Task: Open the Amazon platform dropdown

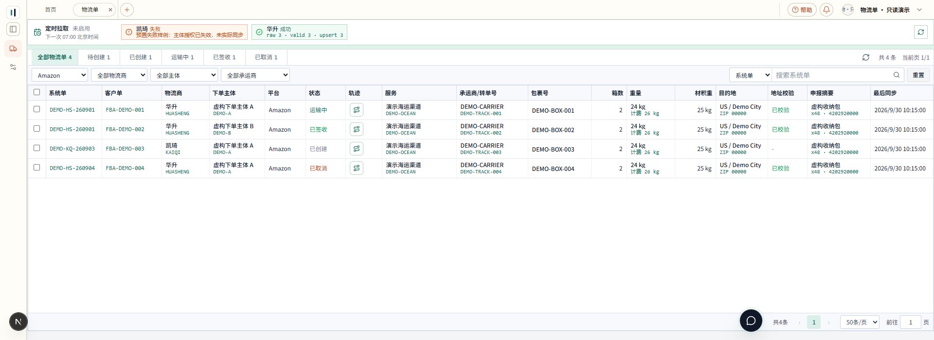Action: pos(60,75)
